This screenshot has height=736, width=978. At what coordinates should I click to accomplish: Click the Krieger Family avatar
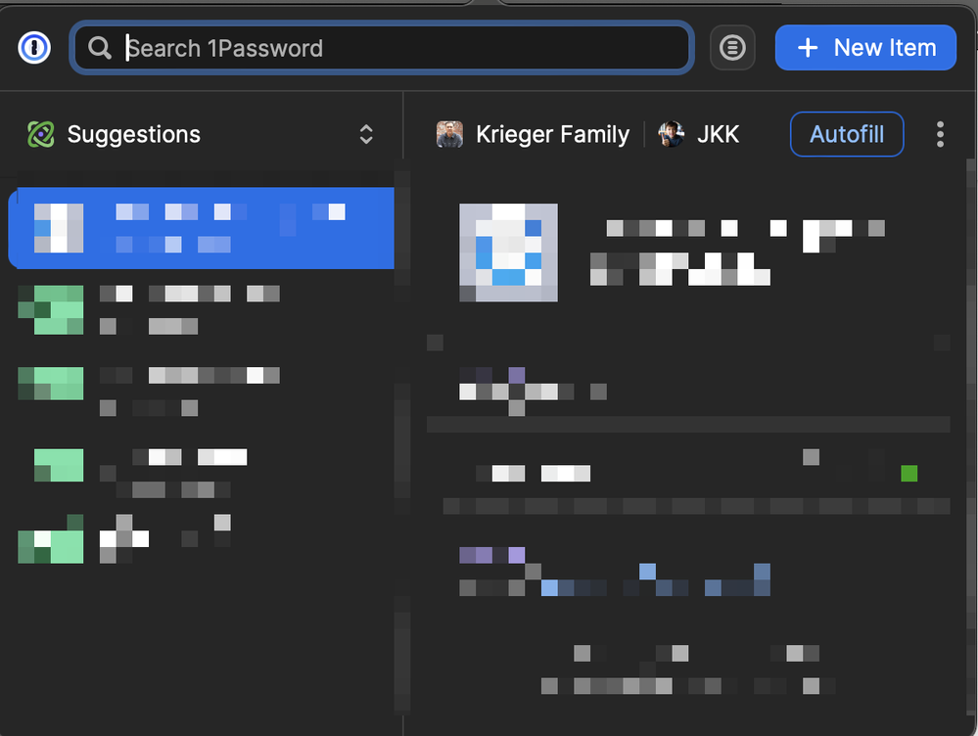click(x=449, y=134)
